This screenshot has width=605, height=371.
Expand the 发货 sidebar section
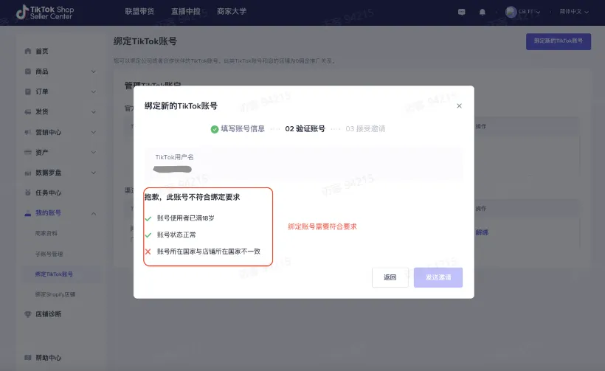pos(94,112)
